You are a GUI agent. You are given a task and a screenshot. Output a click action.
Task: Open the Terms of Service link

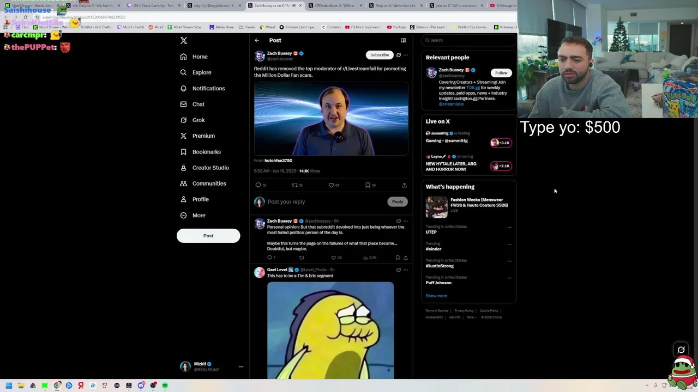point(437,311)
